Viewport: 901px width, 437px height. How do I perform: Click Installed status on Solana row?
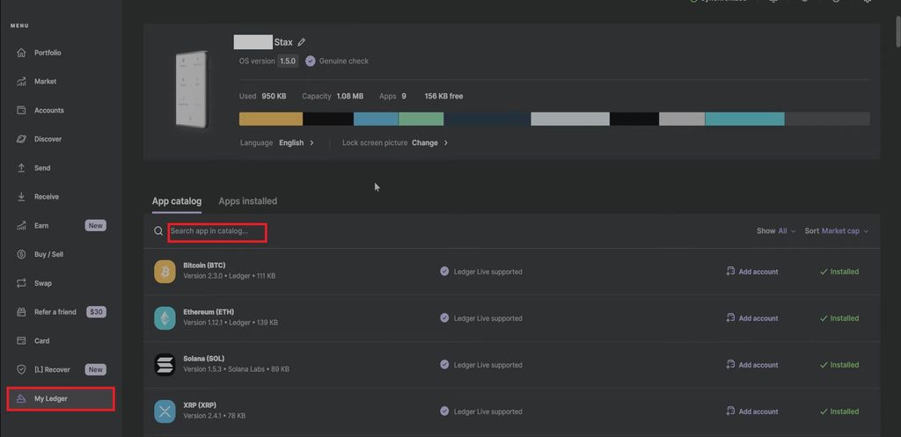click(x=839, y=365)
